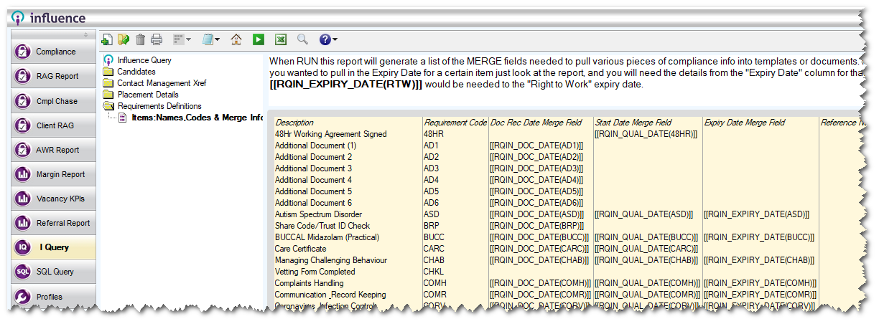Click the Doc Rec Date Merge Field header
The height and width of the screenshot is (324, 879).
pos(541,123)
